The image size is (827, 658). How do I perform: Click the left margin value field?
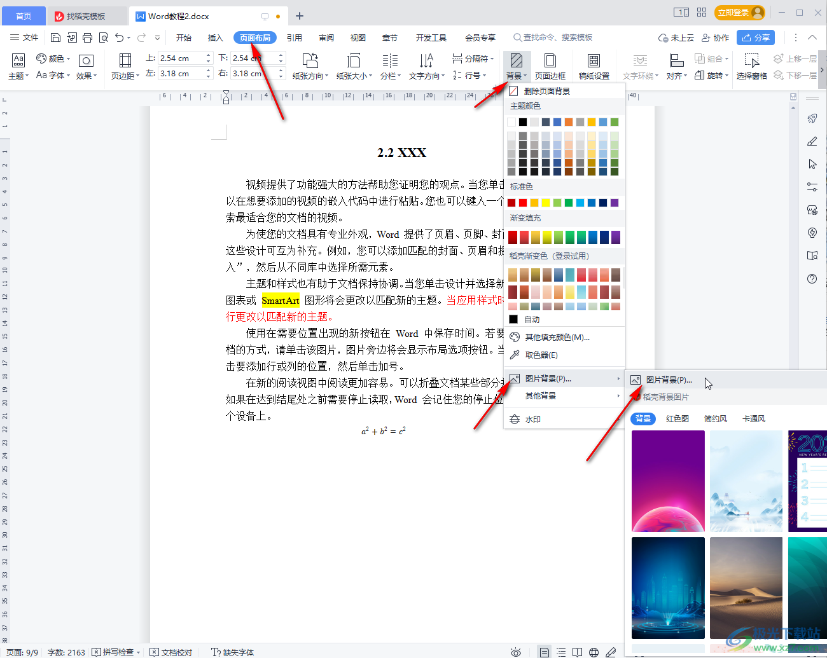point(182,74)
